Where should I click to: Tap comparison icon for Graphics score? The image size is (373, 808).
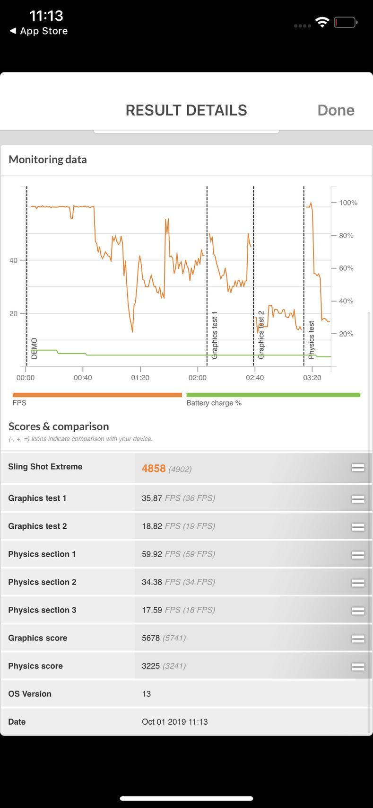point(358,639)
